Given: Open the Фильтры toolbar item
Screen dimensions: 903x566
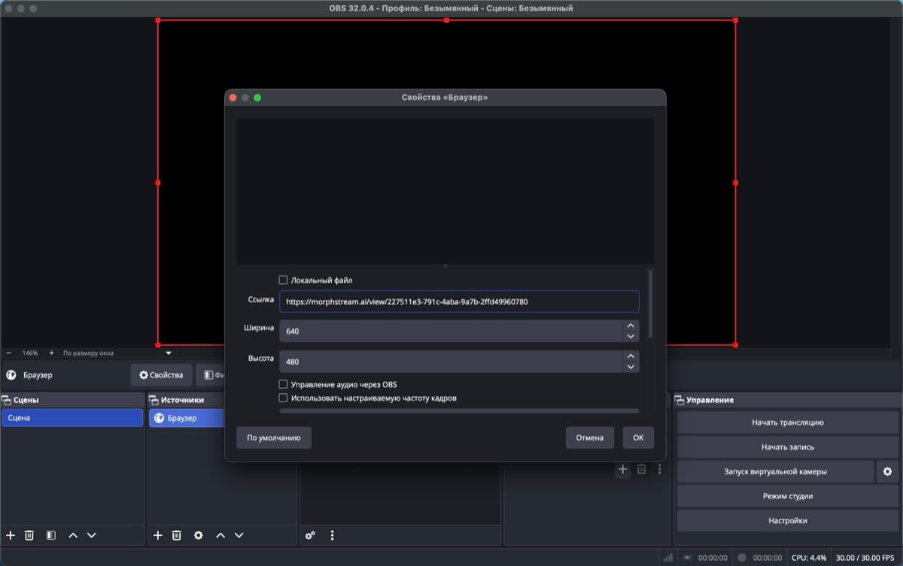Looking at the screenshot, I should tap(213, 375).
